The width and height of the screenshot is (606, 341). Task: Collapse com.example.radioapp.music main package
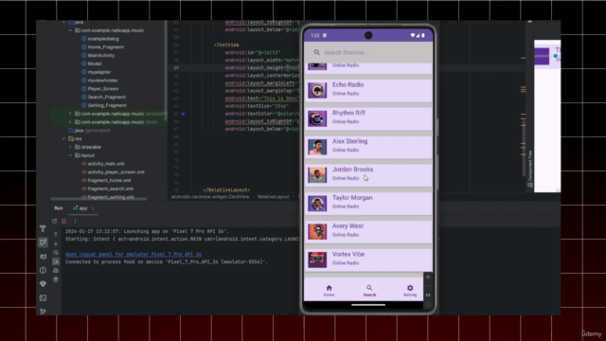(x=70, y=30)
